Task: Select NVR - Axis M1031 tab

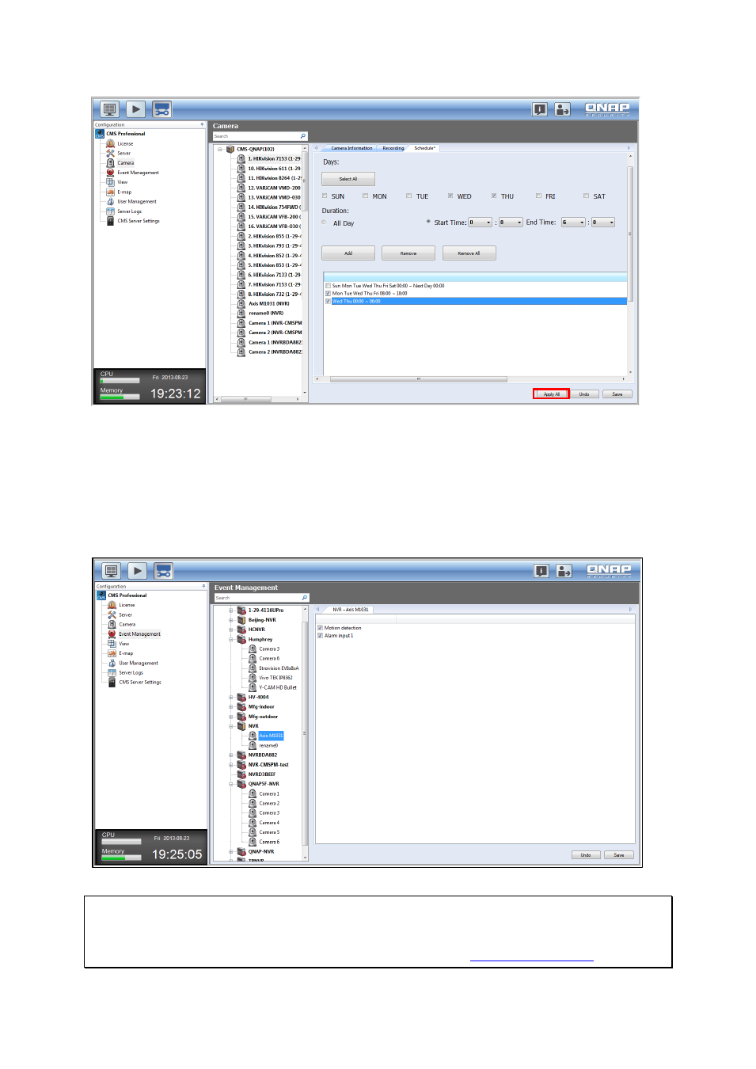Action: click(350, 610)
